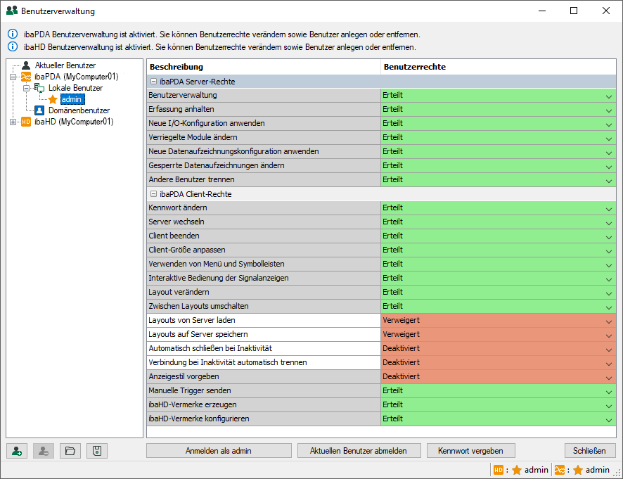Click the save floppy disk icon button
623x479 pixels.
click(x=97, y=451)
